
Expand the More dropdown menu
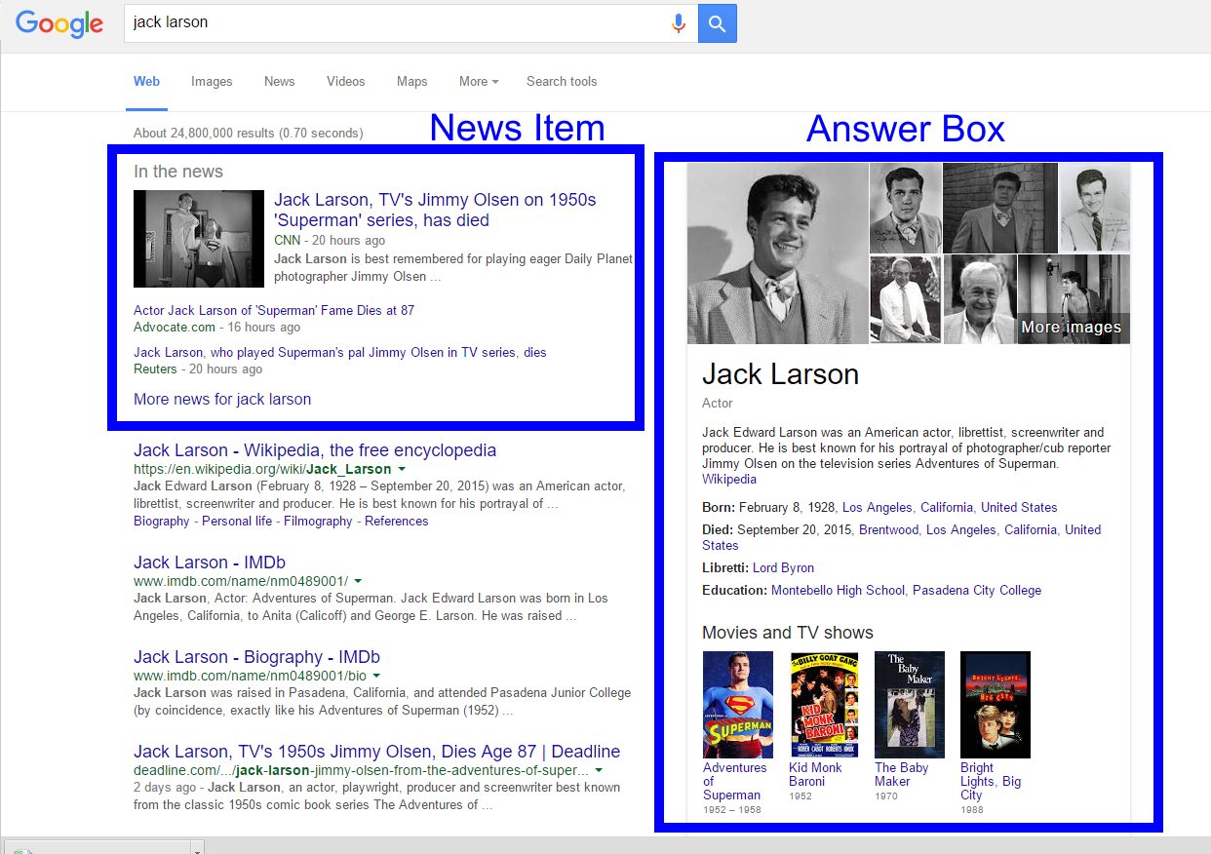[479, 82]
